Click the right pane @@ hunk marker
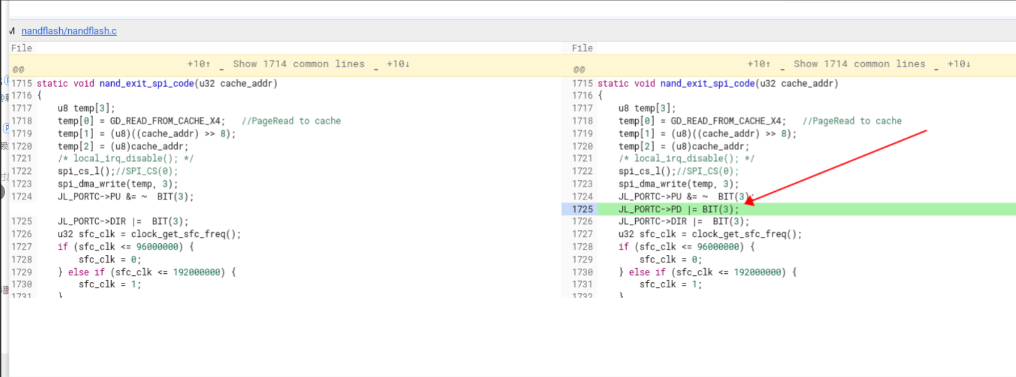This screenshot has width=1016, height=377. click(x=579, y=69)
